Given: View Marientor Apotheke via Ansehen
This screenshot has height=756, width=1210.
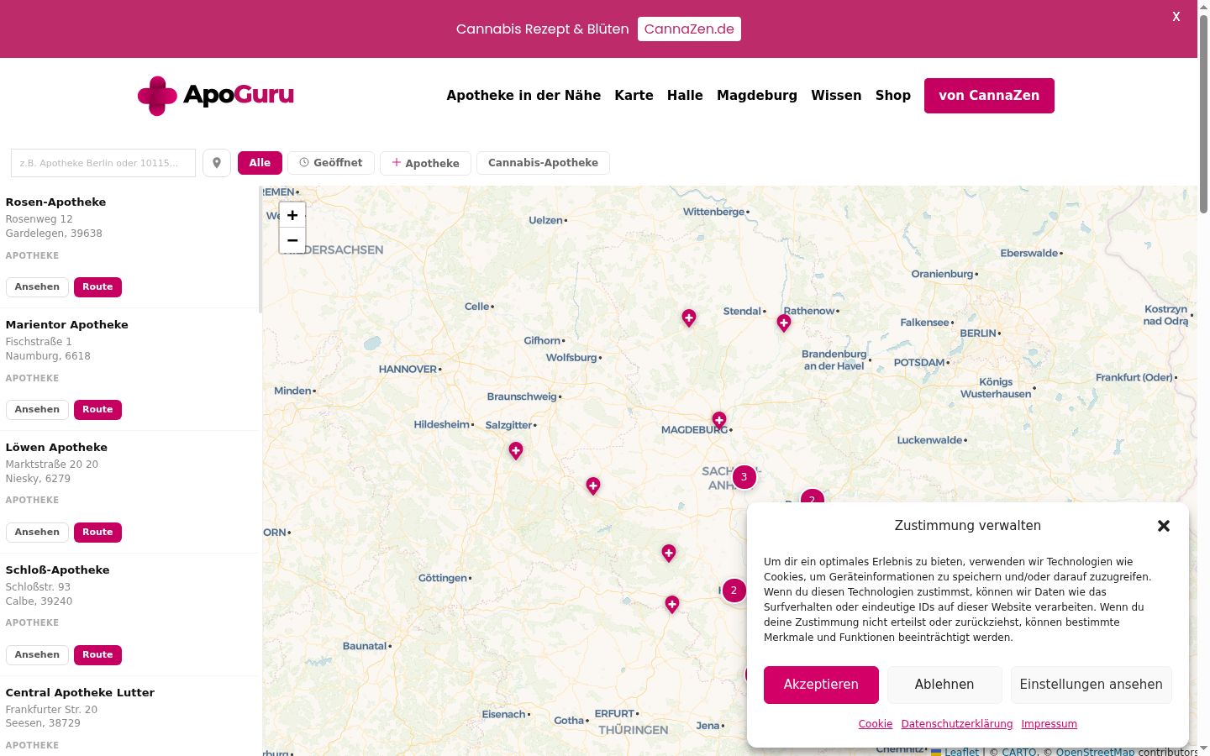Looking at the screenshot, I should tap(37, 410).
